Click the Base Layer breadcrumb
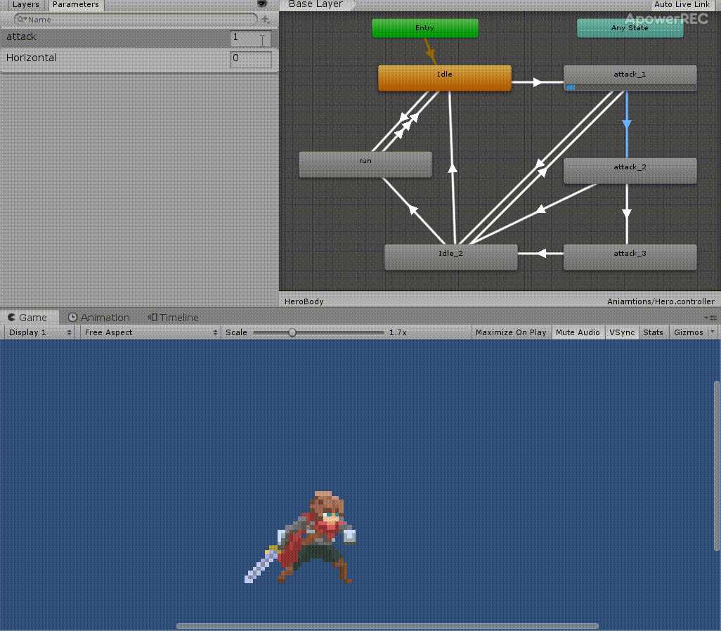The image size is (721, 631). (316, 5)
